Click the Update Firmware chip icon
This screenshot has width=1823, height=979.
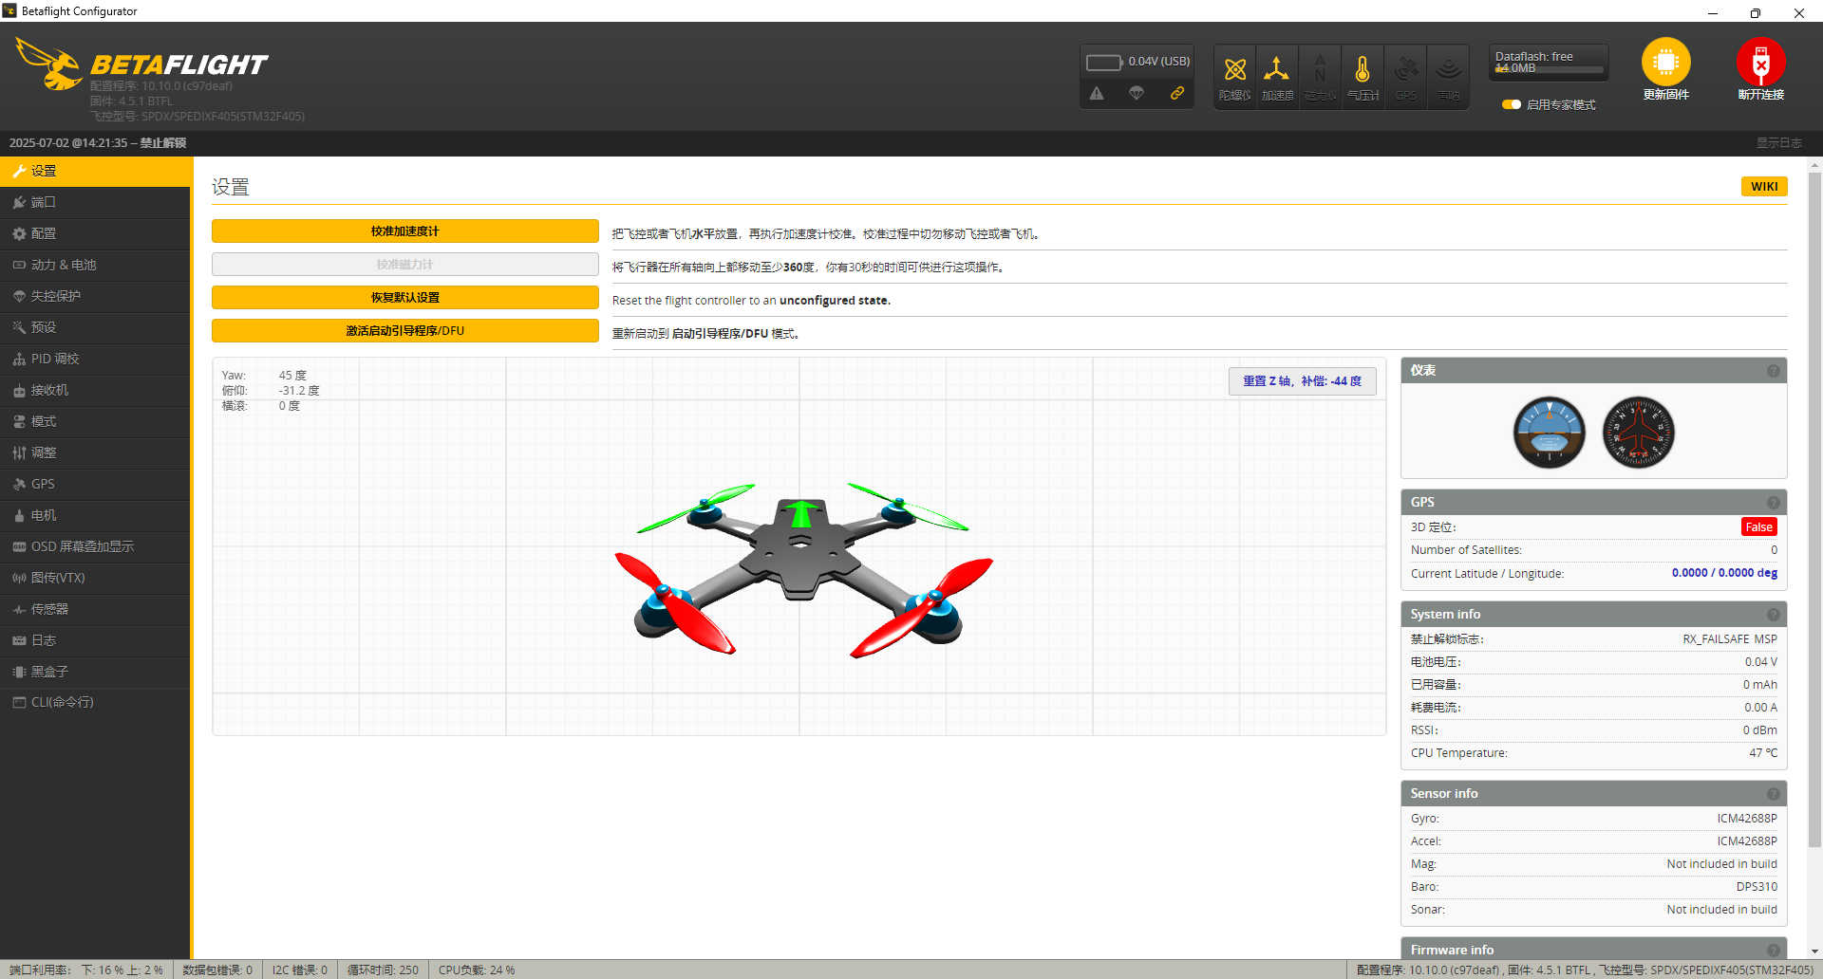[x=1665, y=63]
